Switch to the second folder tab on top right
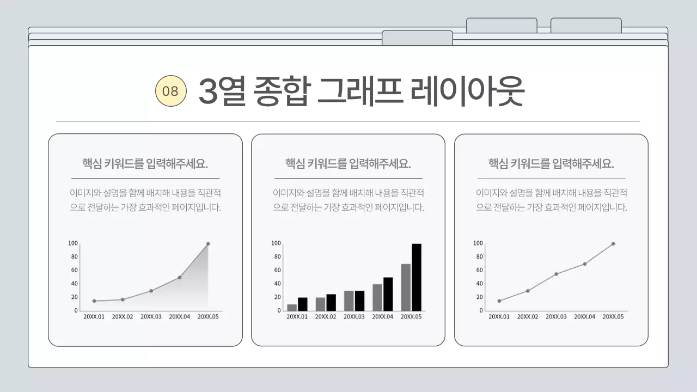 pyautogui.click(x=585, y=24)
